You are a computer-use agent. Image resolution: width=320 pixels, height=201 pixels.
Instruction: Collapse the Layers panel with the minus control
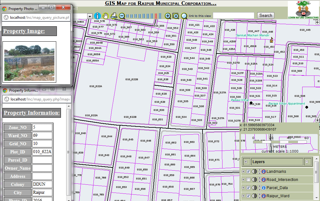point(307,162)
